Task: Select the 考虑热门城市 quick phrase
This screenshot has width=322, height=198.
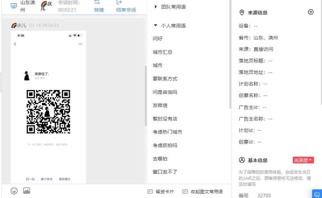Action: pos(167,132)
